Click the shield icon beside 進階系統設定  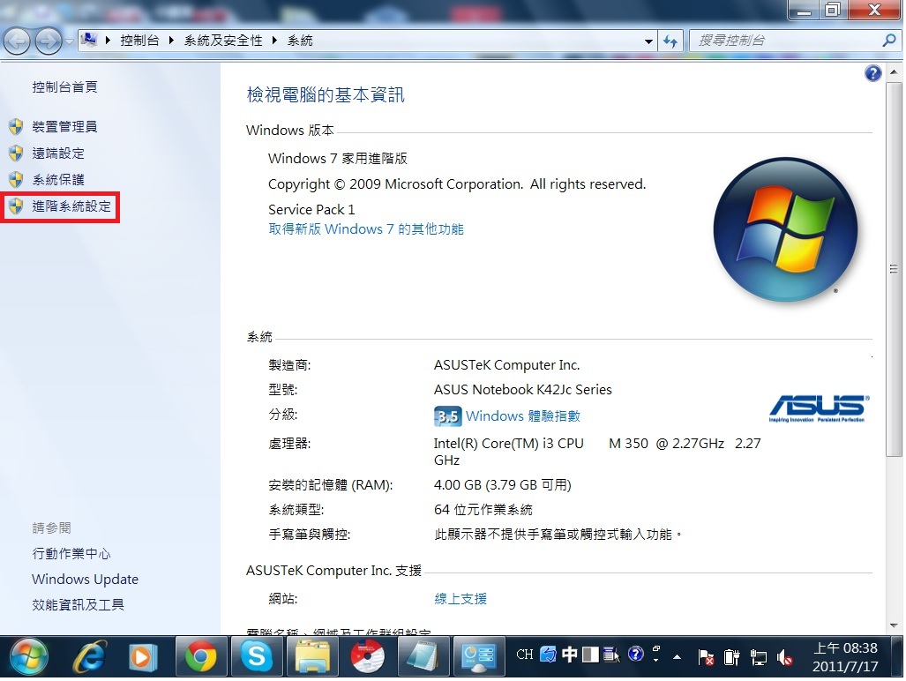(16, 206)
